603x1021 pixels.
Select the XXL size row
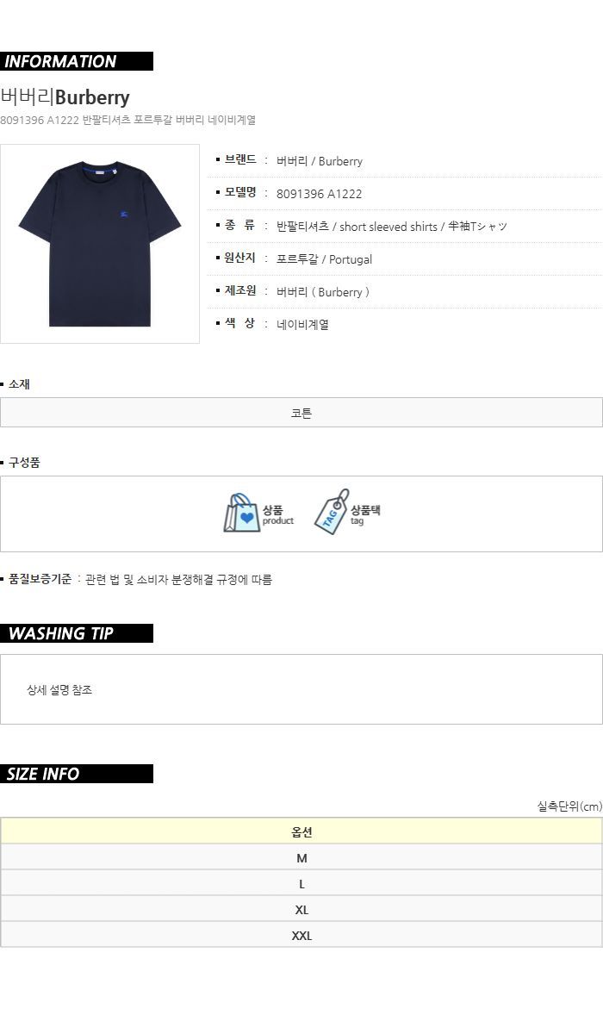point(301,935)
